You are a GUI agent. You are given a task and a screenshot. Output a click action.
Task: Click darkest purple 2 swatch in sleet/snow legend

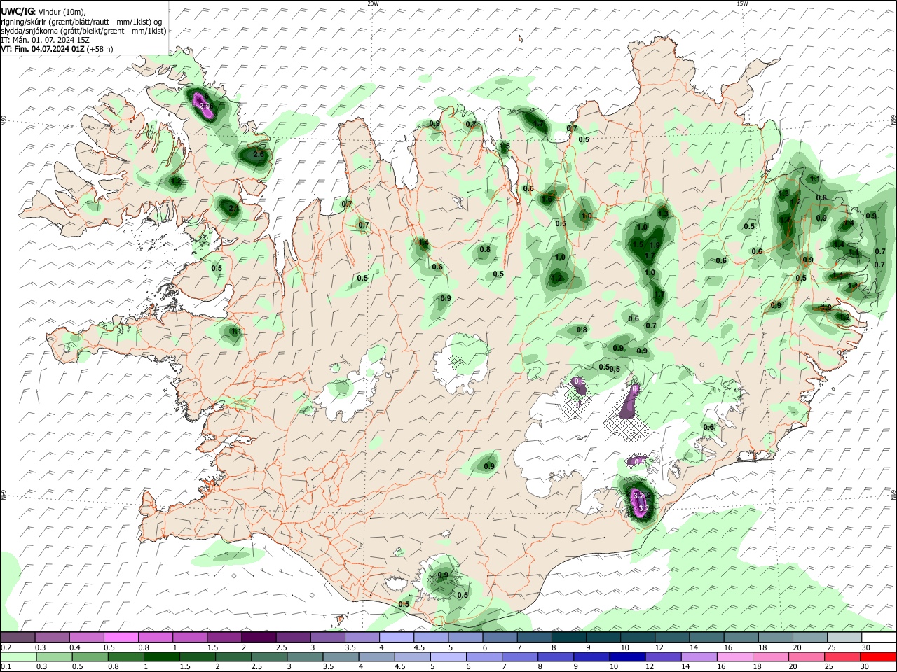click(259, 637)
